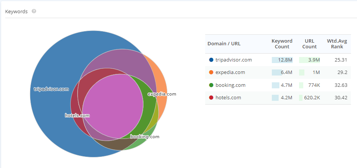The height and width of the screenshot is (168, 357).
Task: Click the 620.2K URL count value
Action: 312,98
